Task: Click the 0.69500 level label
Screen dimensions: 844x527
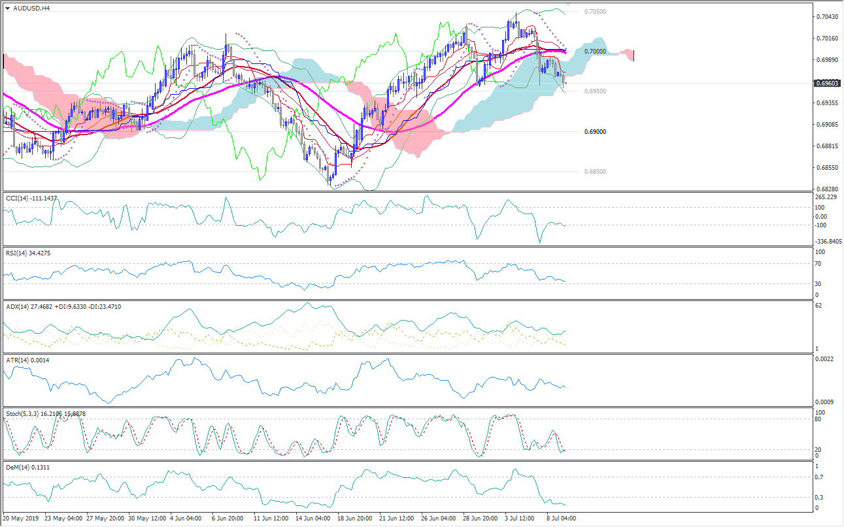Action: coord(595,91)
